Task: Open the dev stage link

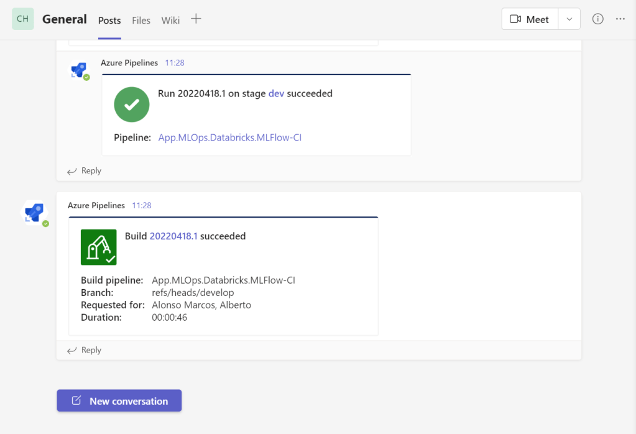Action: pyautogui.click(x=276, y=94)
